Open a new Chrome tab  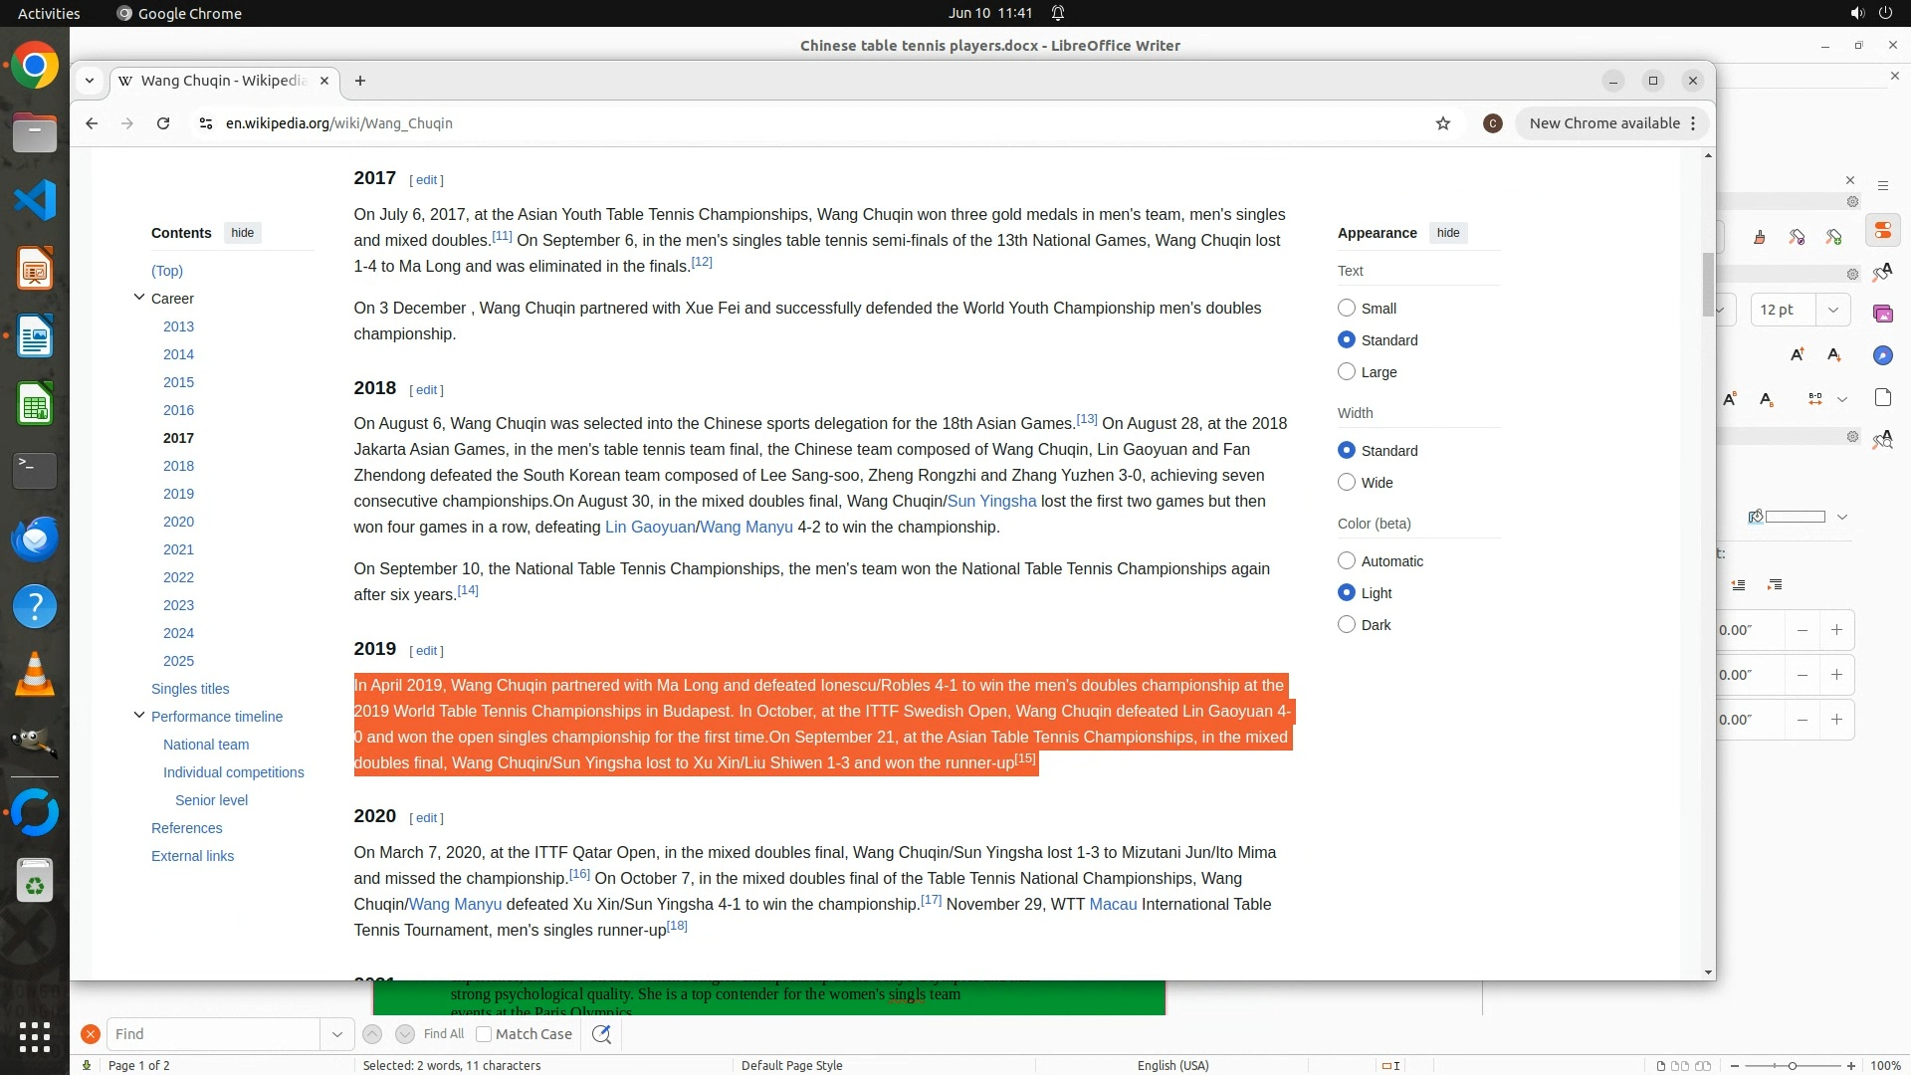coord(360,81)
